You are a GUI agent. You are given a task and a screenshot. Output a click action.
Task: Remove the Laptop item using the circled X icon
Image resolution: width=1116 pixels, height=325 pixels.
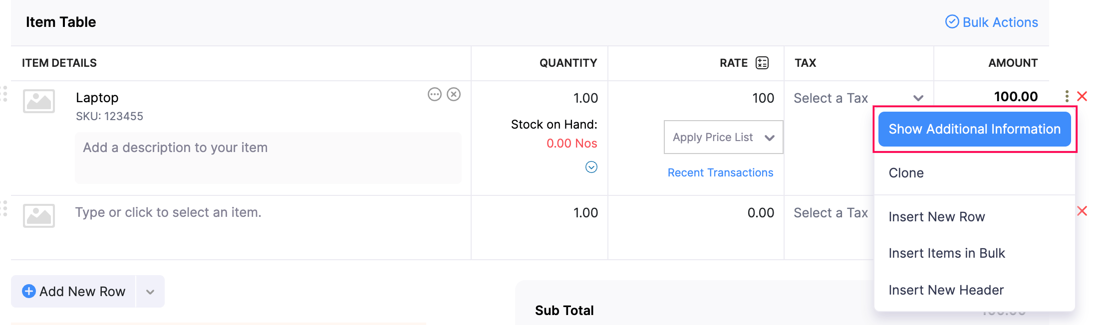pyautogui.click(x=454, y=95)
